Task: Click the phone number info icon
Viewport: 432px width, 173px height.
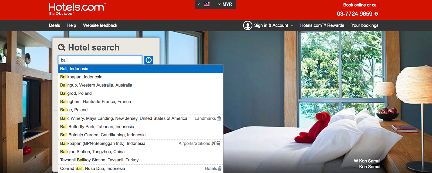Action: tap(376, 14)
